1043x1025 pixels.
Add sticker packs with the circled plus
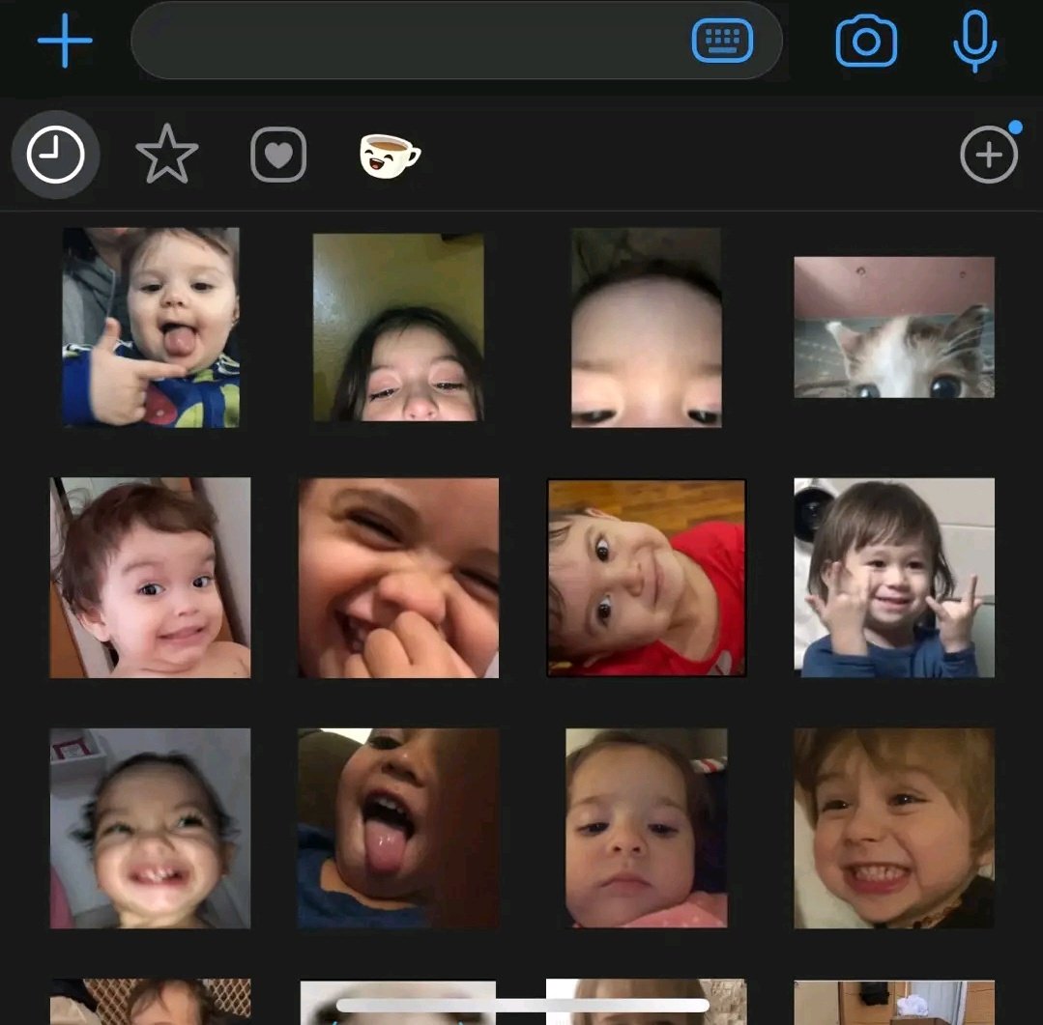click(x=989, y=155)
